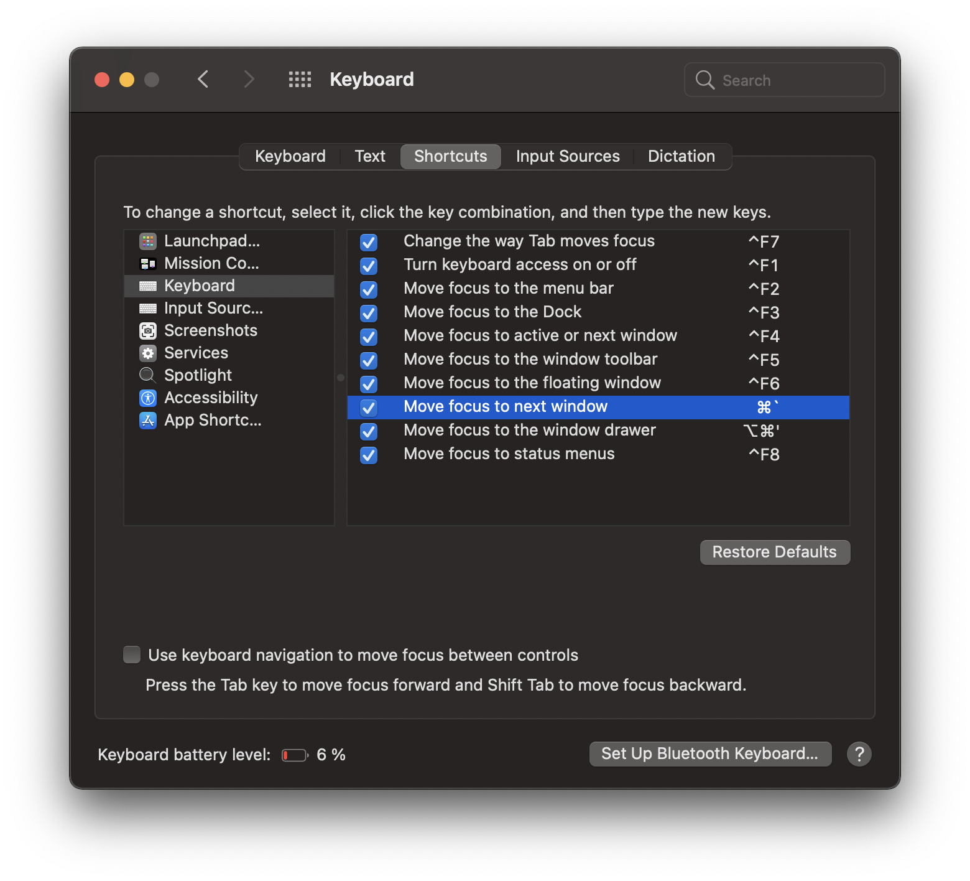Select the Launchpad… category row
This screenshot has height=881, width=970.
[229, 241]
